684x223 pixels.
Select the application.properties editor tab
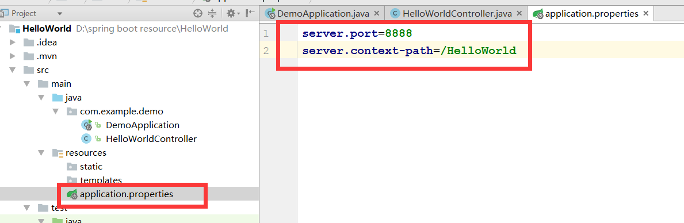[591, 14]
